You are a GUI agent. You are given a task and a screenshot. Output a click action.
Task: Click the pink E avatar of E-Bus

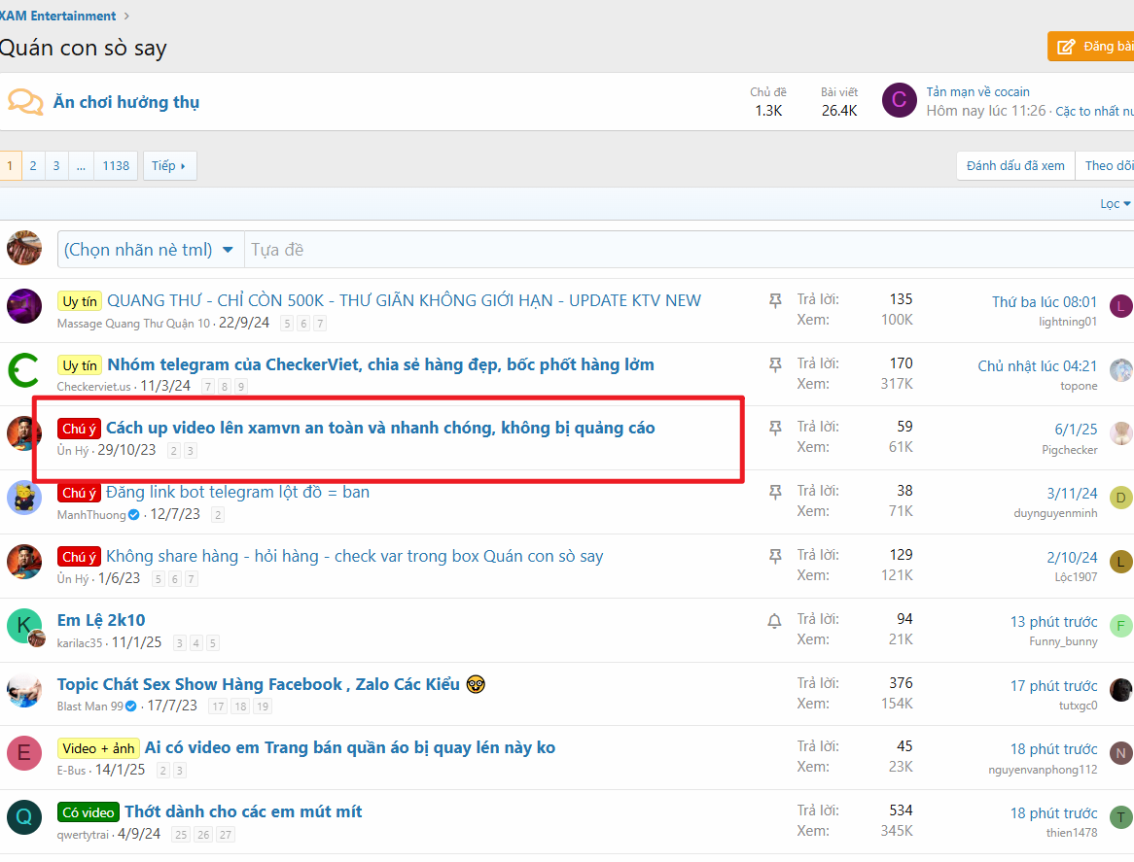coord(24,753)
